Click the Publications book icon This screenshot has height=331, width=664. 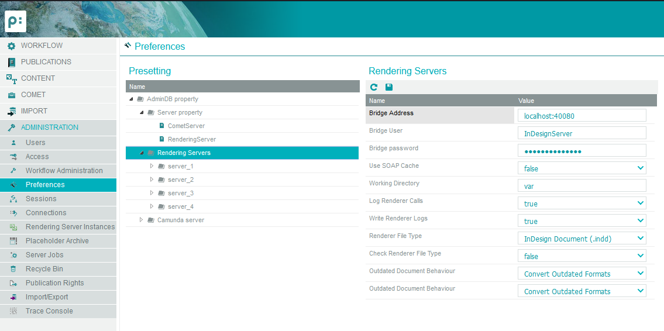11,62
